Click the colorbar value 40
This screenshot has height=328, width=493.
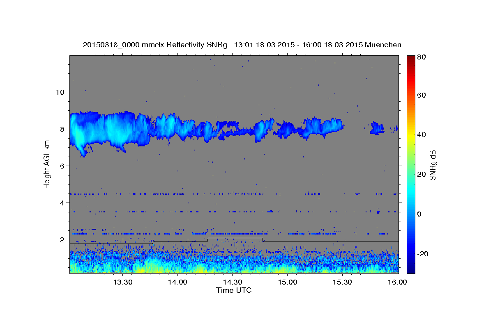point(422,134)
